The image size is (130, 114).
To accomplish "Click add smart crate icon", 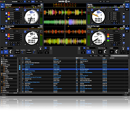I will [6, 56].
